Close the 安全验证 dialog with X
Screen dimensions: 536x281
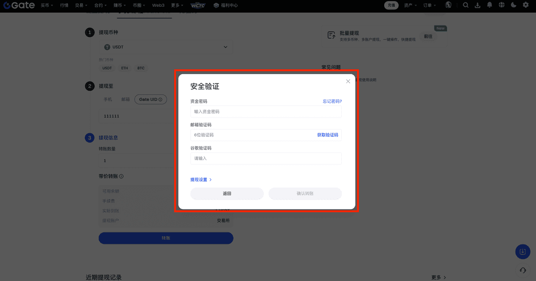(348, 81)
